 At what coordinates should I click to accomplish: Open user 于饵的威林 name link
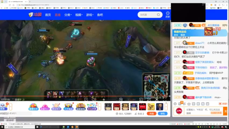point(201,73)
